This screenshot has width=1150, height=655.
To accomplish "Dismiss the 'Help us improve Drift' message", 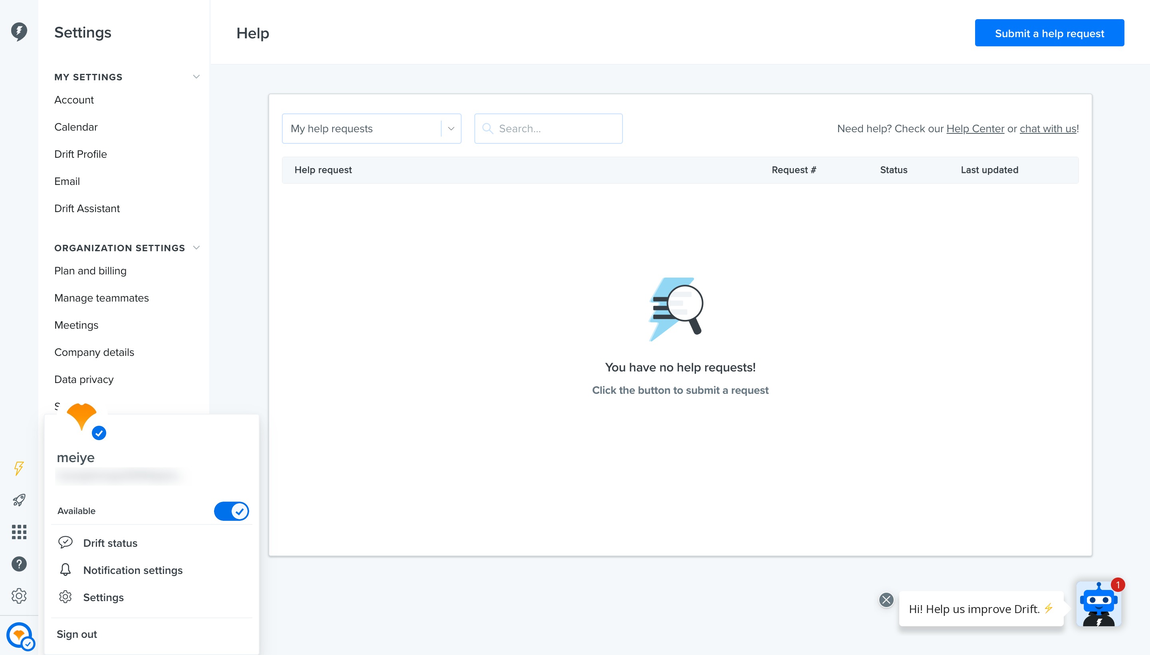I will (886, 599).
